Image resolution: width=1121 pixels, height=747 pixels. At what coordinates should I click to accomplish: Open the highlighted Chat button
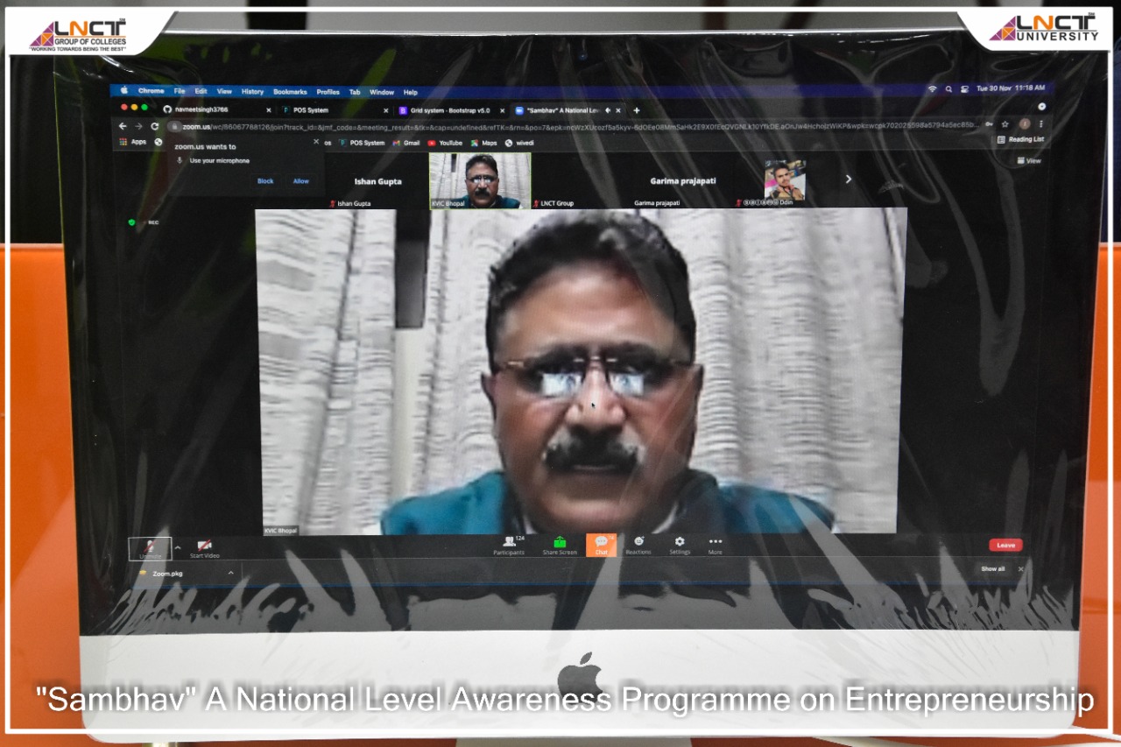click(x=601, y=545)
